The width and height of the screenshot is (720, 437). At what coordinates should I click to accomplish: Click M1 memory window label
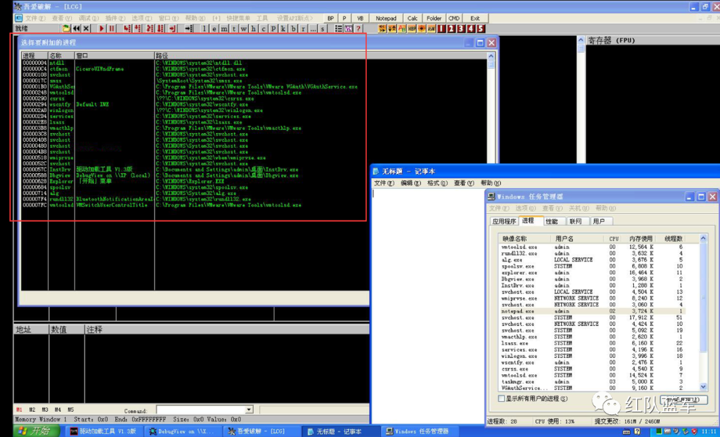(19, 410)
